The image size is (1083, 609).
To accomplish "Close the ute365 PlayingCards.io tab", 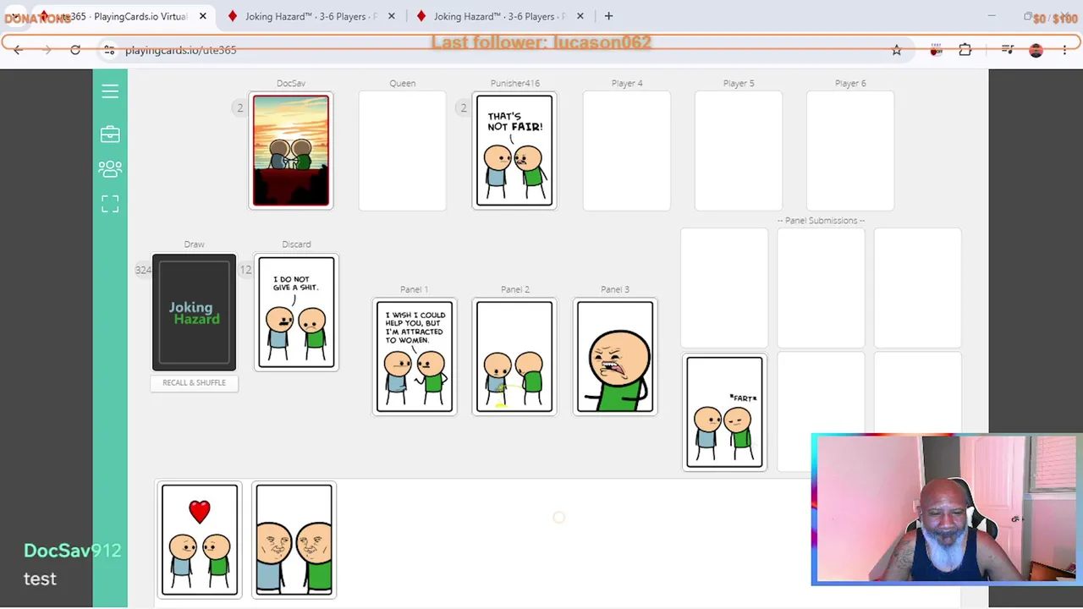I will pos(202,16).
